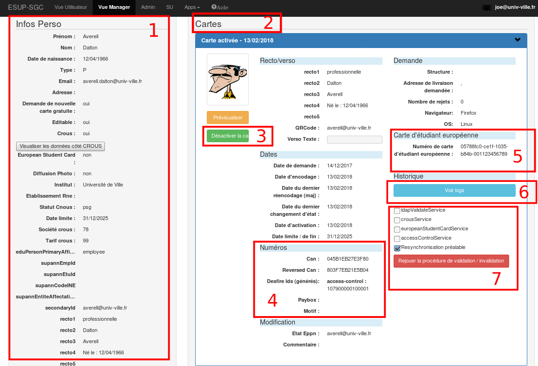Switch to Vue Utilisateur

click(x=70, y=7)
